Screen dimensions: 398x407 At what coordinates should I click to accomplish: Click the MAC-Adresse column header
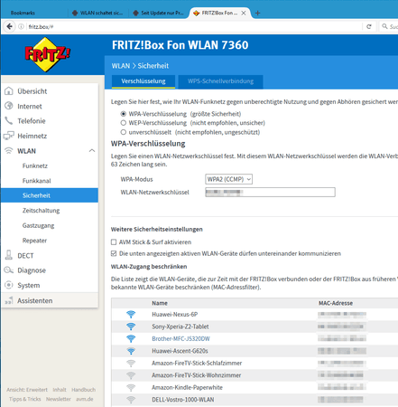tap(336, 303)
